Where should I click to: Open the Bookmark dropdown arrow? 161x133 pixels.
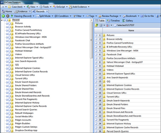139,16
